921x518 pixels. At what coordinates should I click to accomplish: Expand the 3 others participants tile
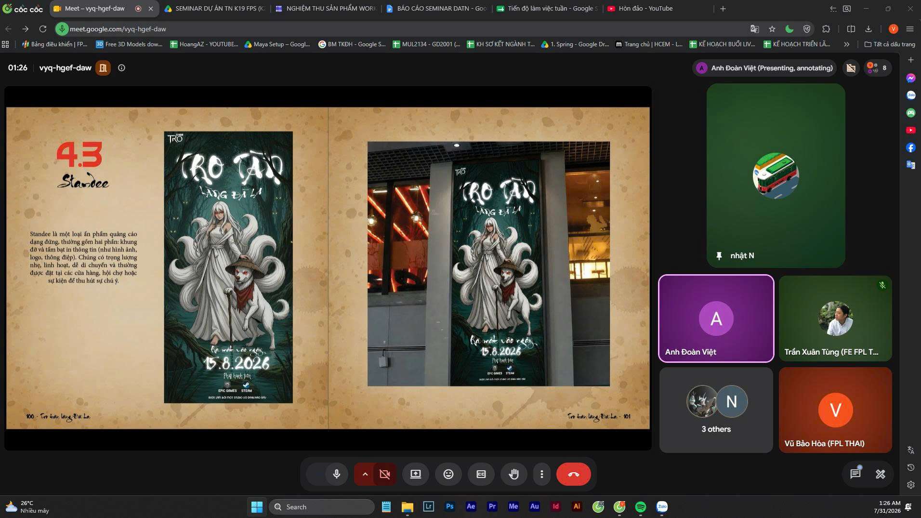(716, 410)
